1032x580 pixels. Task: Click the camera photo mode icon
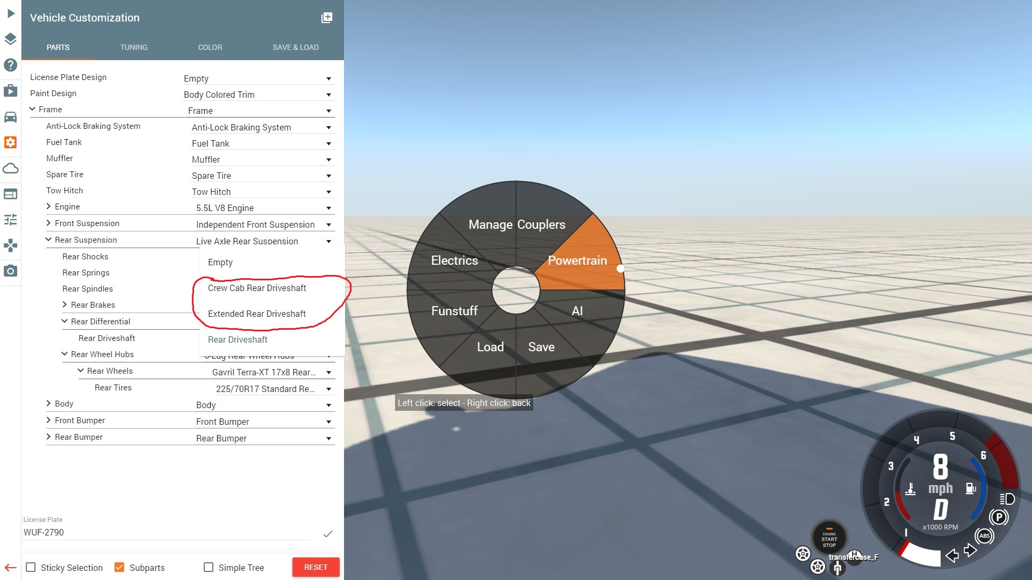(x=11, y=271)
